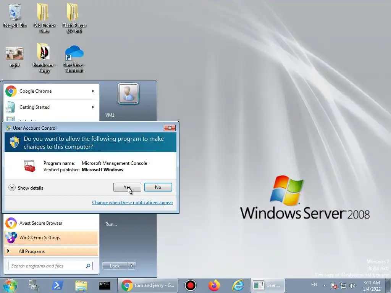Click the user account picture in Start menu
Screen dimensions: 391x293
pyautogui.click(x=128, y=93)
